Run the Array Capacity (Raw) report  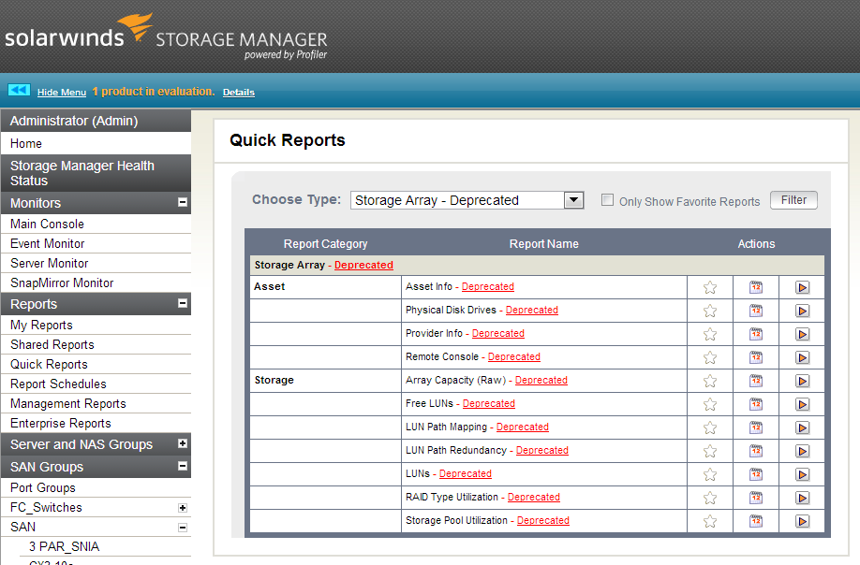click(802, 381)
